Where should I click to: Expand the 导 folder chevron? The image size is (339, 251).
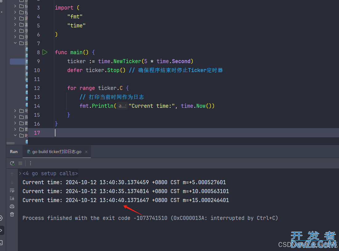(15, 111)
